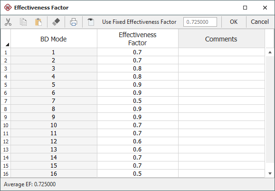Click the Clear eraser icon

56,22
